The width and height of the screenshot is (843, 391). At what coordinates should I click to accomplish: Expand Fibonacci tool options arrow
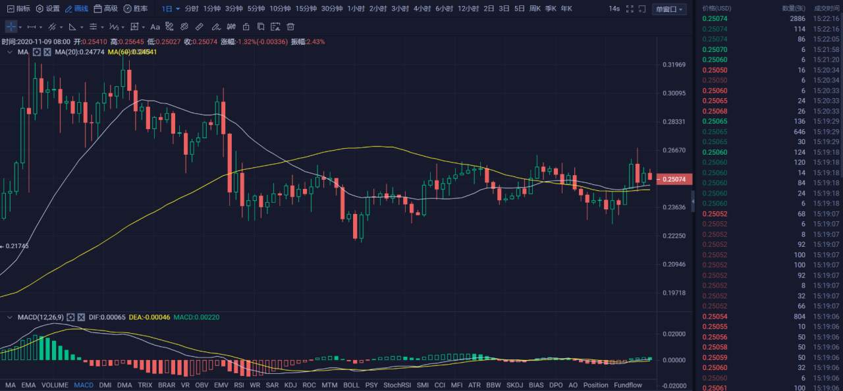pos(102,28)
